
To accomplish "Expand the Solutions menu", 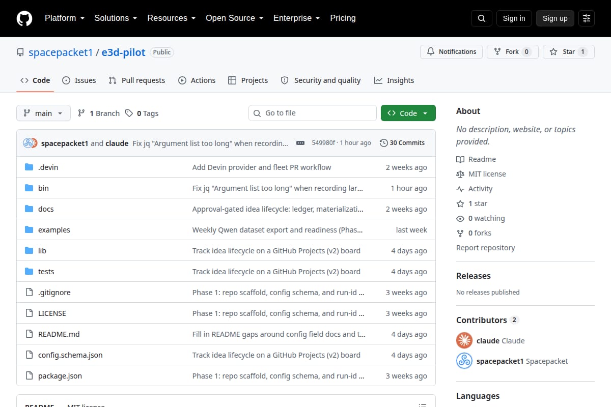I will pyautogui.click(x=116, y=18).
